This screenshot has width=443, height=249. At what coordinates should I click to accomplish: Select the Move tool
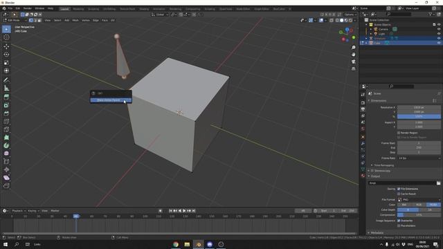(x=6, y=46)
